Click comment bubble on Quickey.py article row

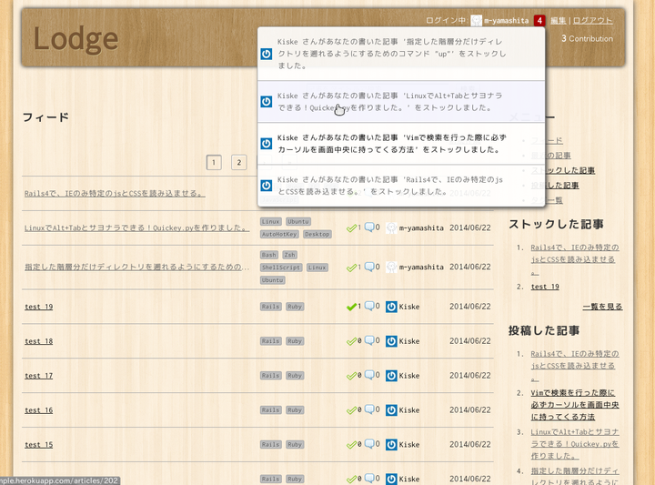[x=369, y=227]
